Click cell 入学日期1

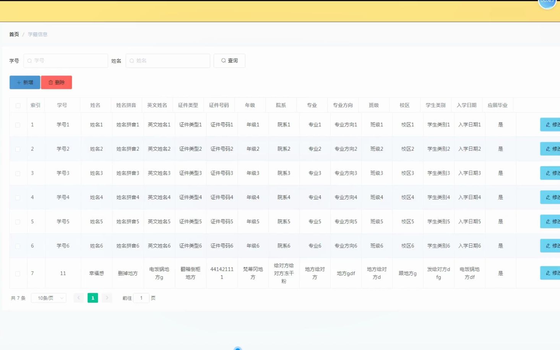[x=470, y=125]
